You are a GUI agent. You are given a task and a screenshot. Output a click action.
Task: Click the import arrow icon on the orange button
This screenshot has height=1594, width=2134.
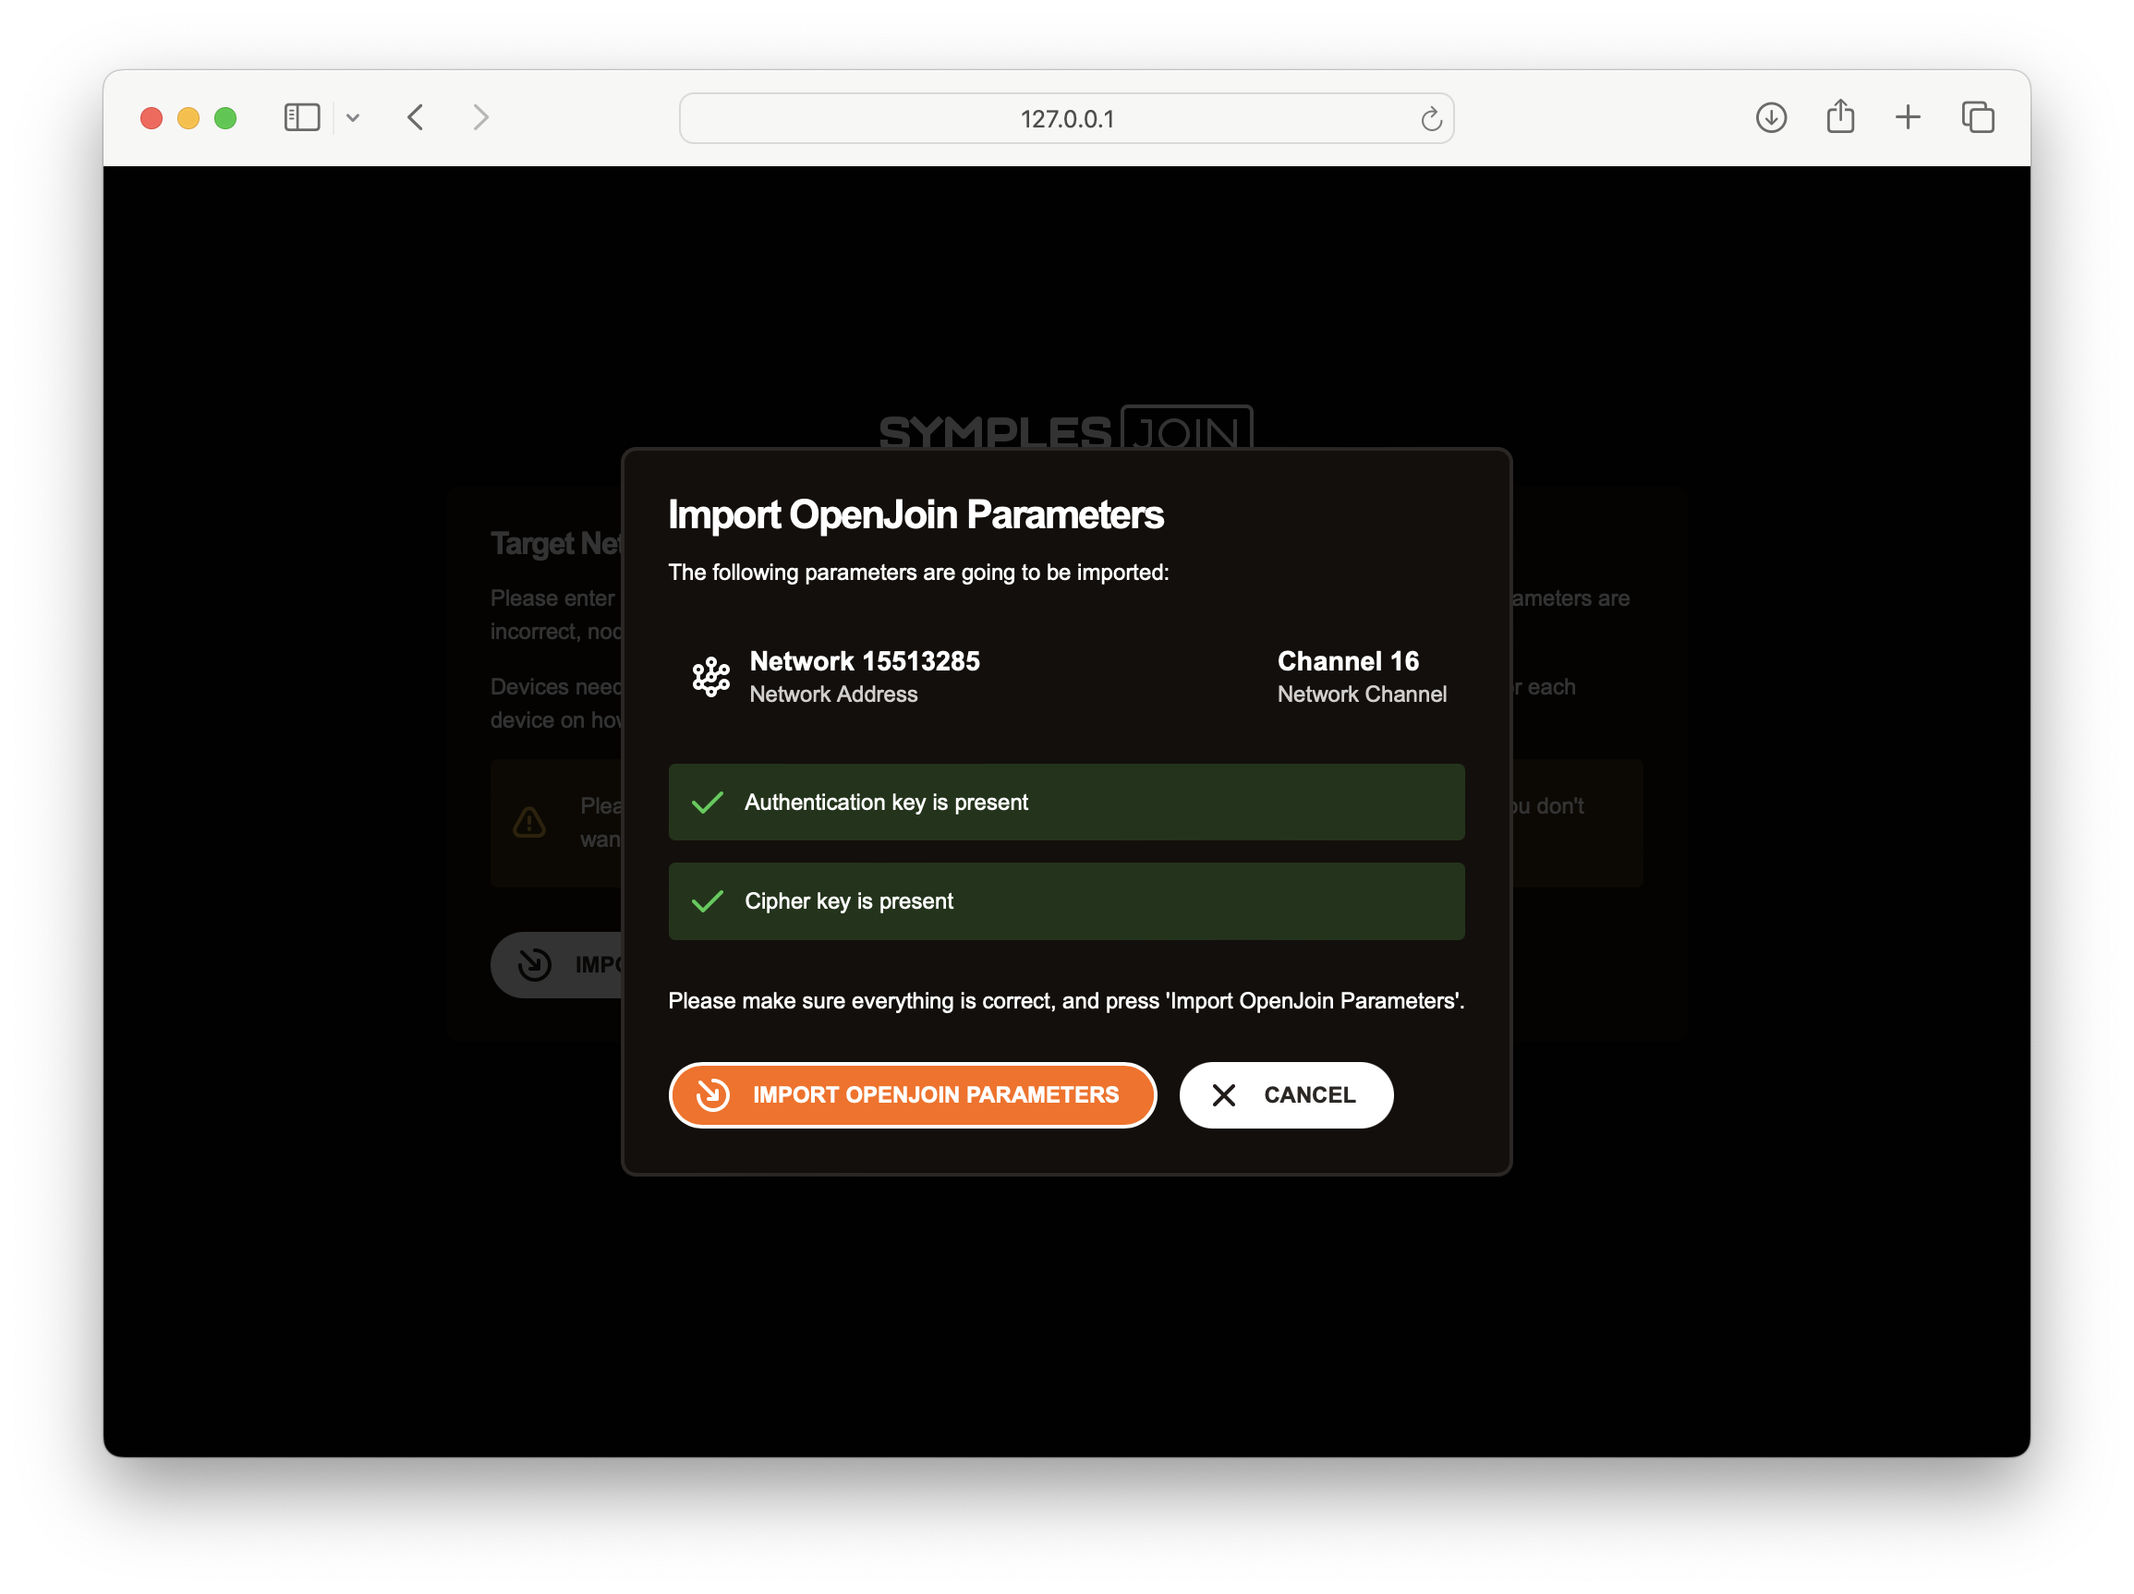pyautogui.click(x=713, y=1094)
